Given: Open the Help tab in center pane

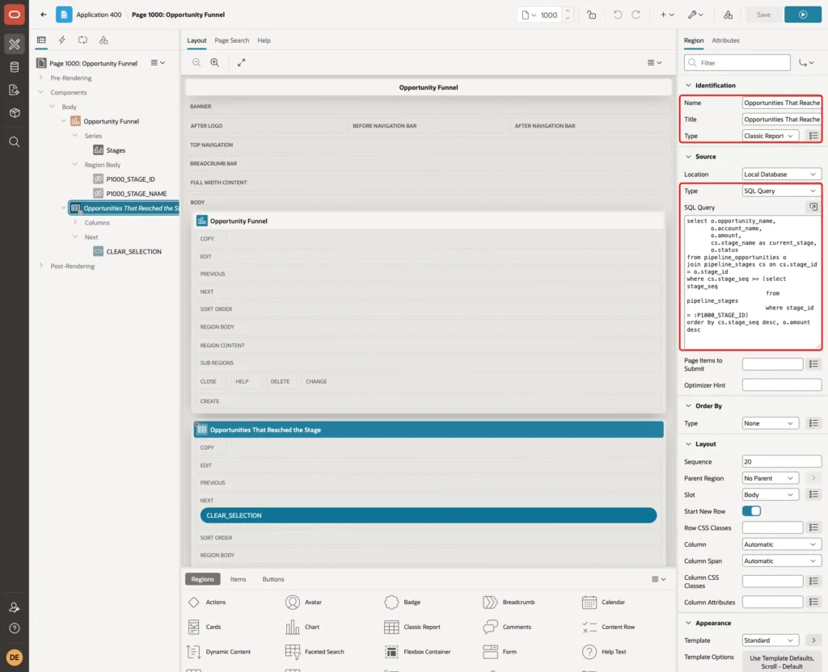Looking at the screenshot, I should click(x=264, y=40).
